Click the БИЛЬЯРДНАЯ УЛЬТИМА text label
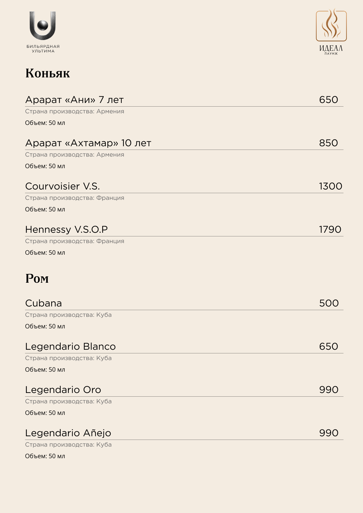Image resolution: width=363 pixels, height=513 pixels. [x=43, y=49]
